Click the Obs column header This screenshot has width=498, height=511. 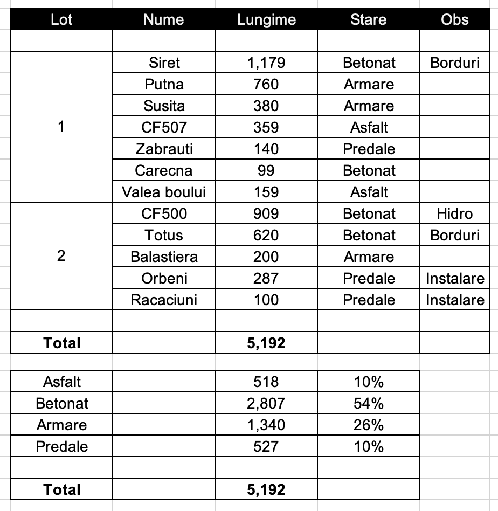click(455, 20)
